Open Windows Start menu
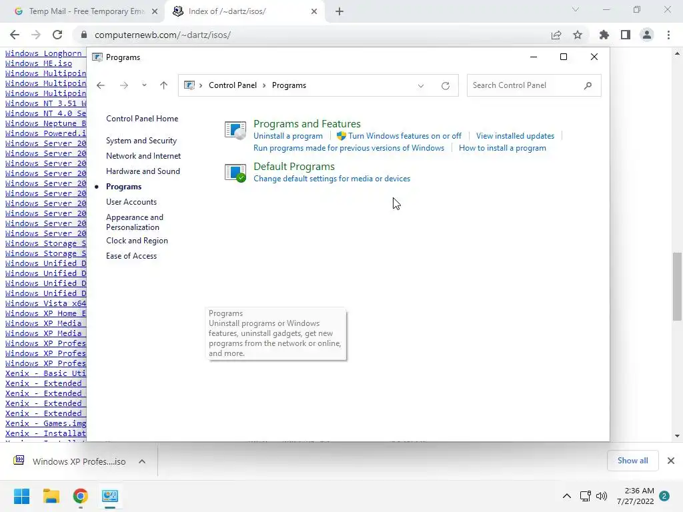This screenshot has height=512, width=683. 22,496
